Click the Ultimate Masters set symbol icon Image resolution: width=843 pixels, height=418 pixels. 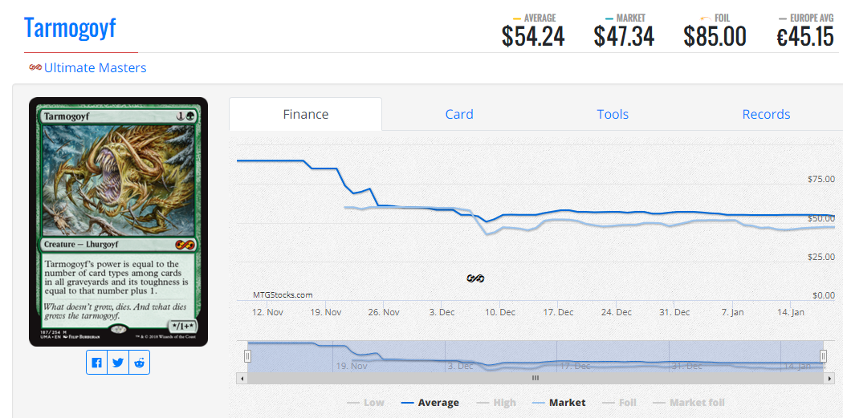(x=35, y=67)
